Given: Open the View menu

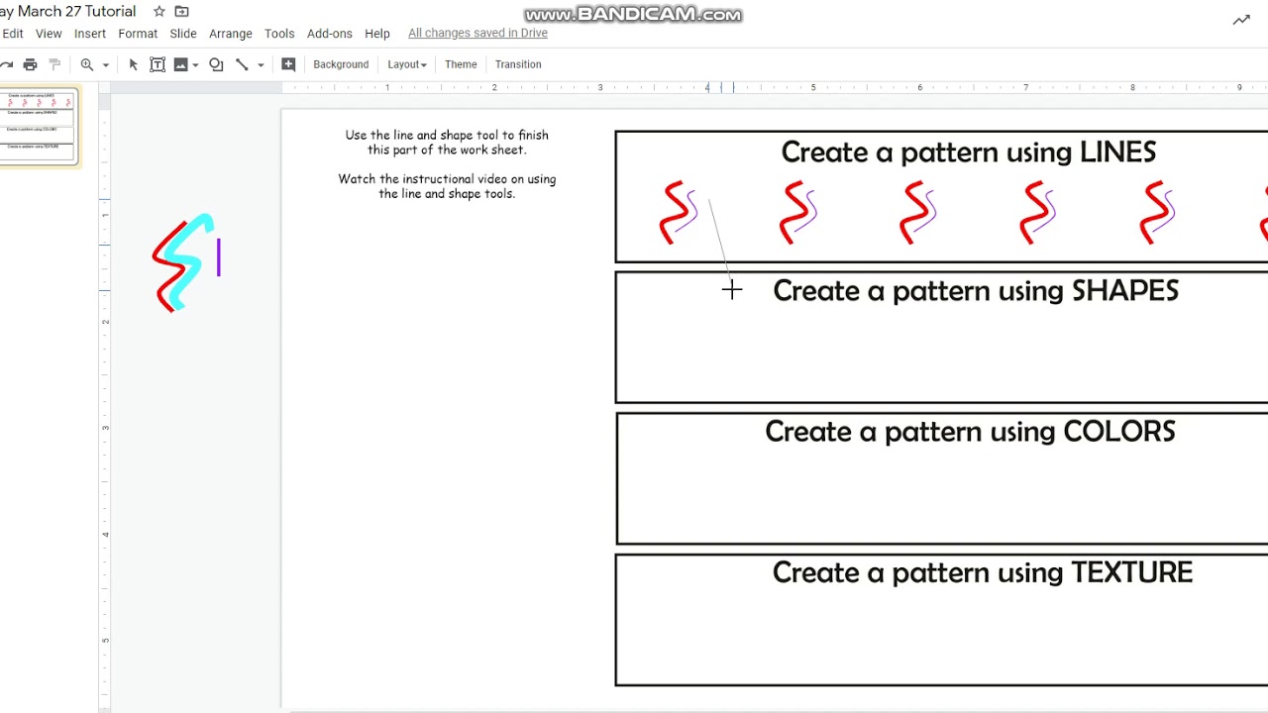Looking at the screenshot, I should point(49,34).
